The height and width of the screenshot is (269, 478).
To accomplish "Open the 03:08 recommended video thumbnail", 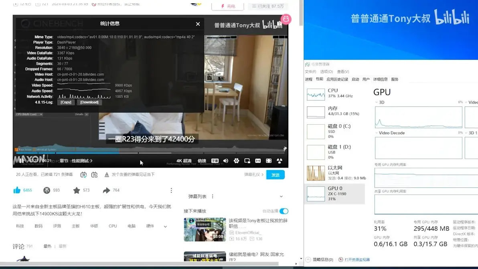I will (205, 229).
